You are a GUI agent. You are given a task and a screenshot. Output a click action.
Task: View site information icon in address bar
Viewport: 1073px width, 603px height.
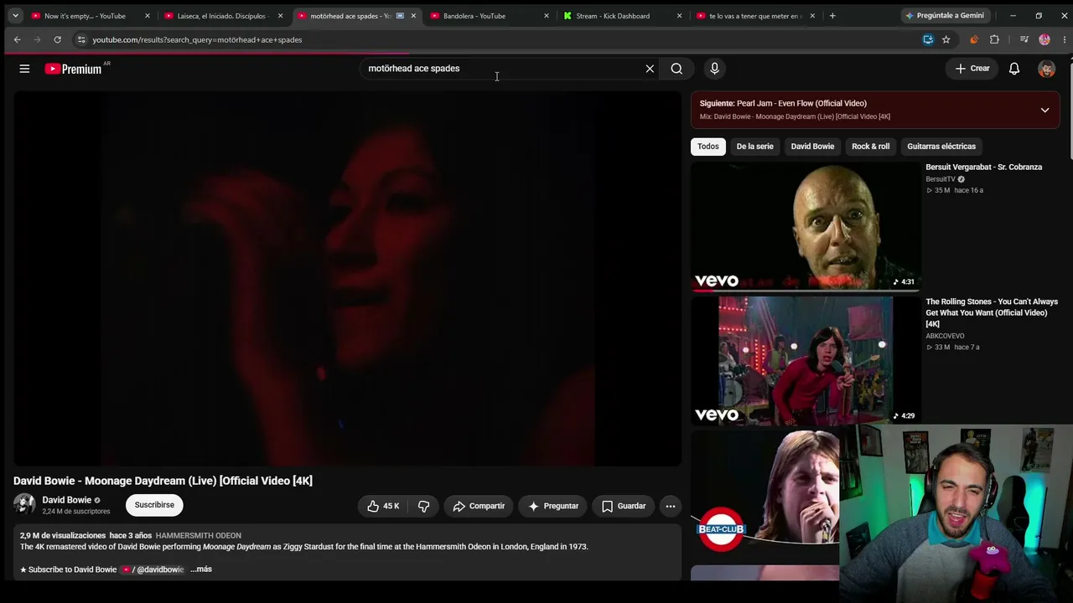tap(80, 39)
